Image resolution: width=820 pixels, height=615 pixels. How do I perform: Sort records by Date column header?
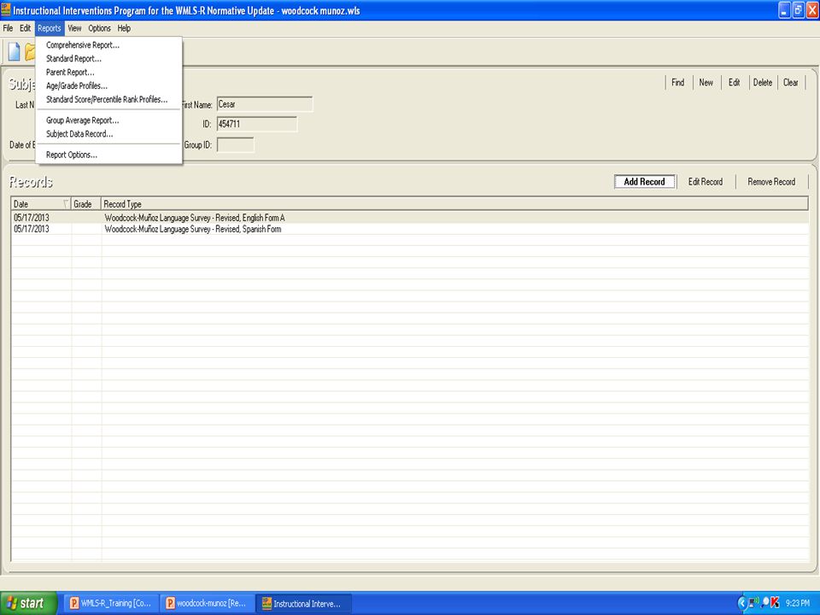41,204
